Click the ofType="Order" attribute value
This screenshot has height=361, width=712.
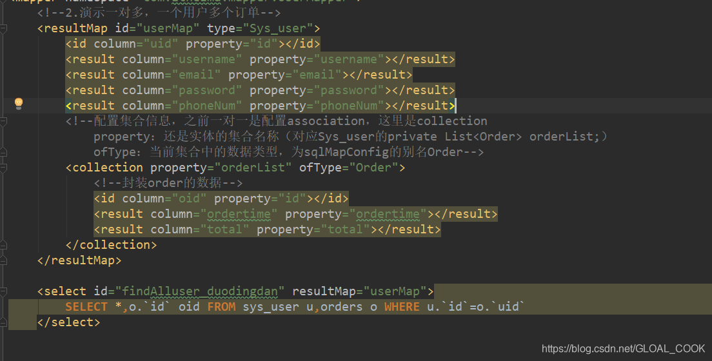tap(348, 168)
